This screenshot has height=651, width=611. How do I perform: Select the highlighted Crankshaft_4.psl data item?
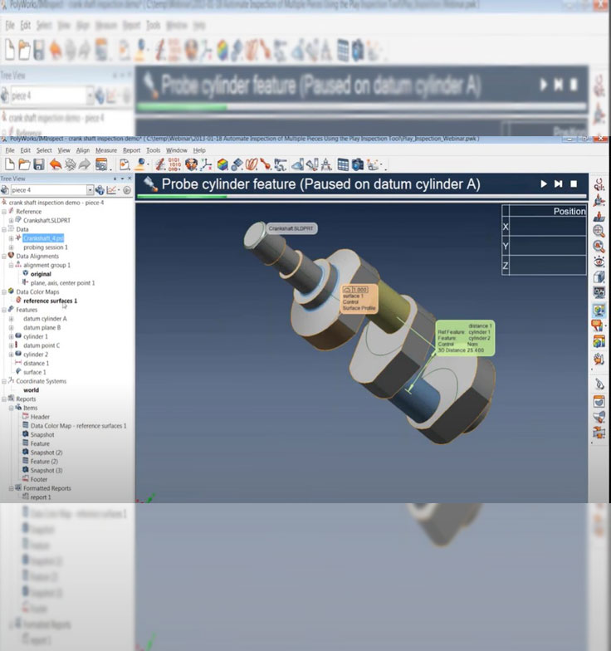[43, 238]
